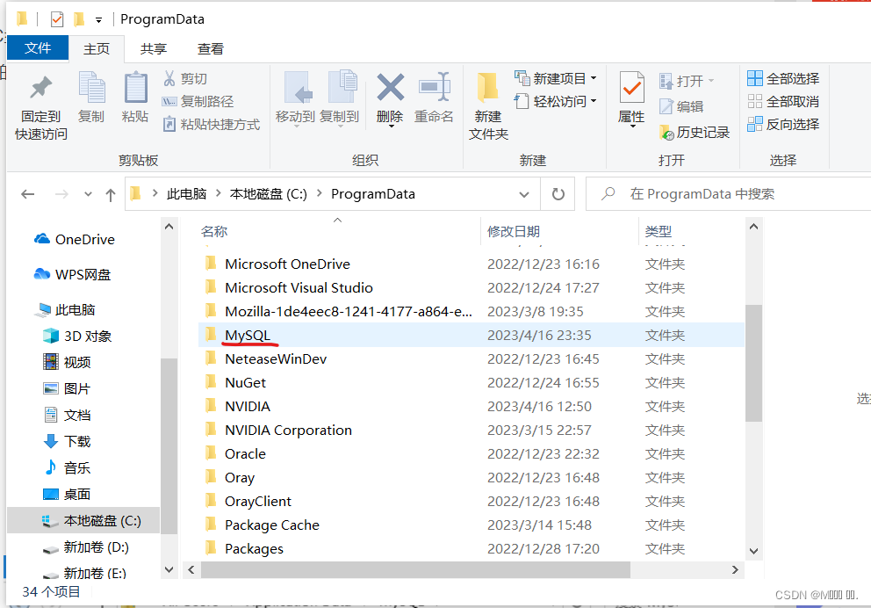
Task: Open Easy access (轻松访问) dropdown
Action: pos(556,101)
